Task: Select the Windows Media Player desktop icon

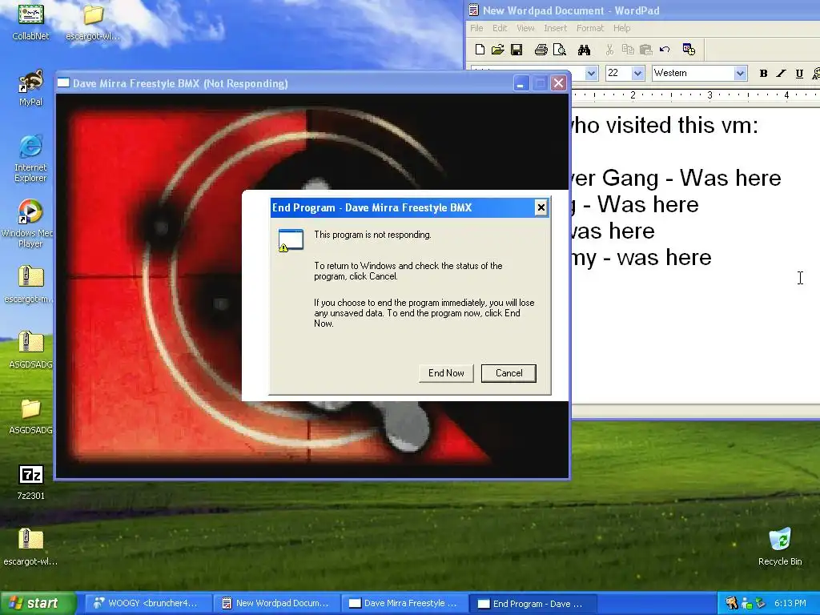Action: tap(30, 224)
